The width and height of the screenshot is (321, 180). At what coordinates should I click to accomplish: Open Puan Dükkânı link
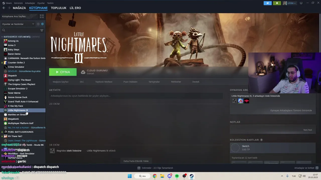coord(130,82)
